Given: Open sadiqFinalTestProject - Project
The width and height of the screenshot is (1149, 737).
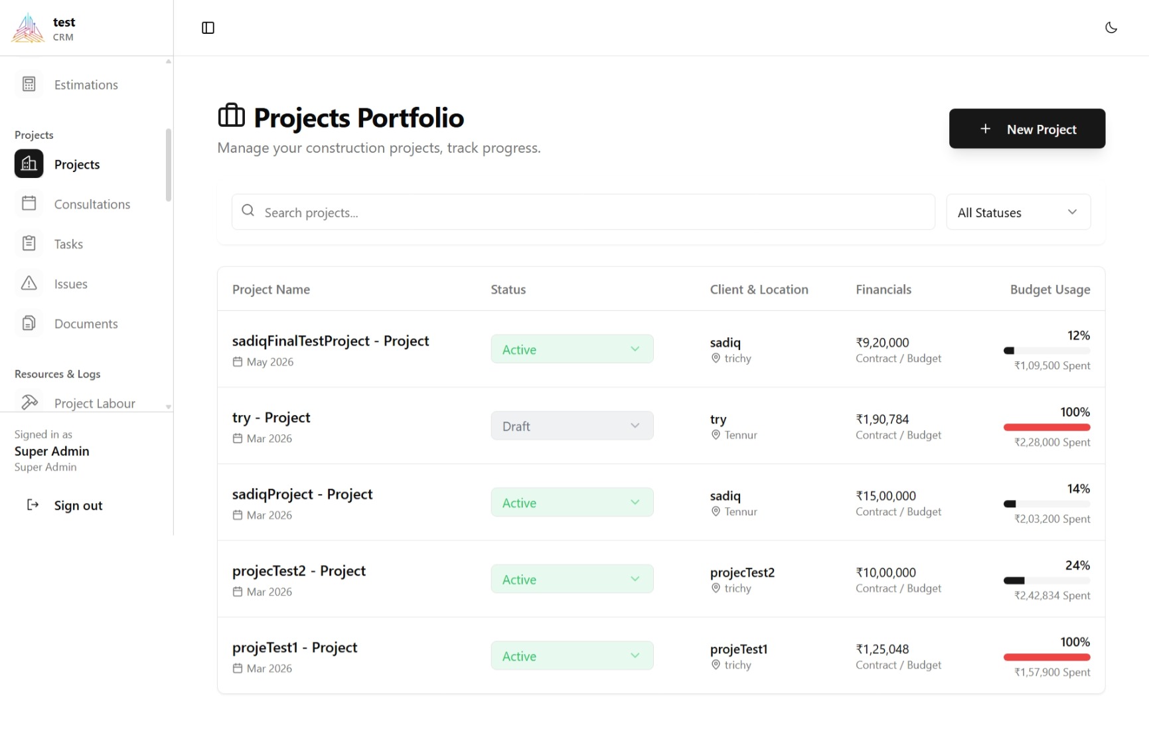Looking at the screenshot, I should click(x=331, y=341).
